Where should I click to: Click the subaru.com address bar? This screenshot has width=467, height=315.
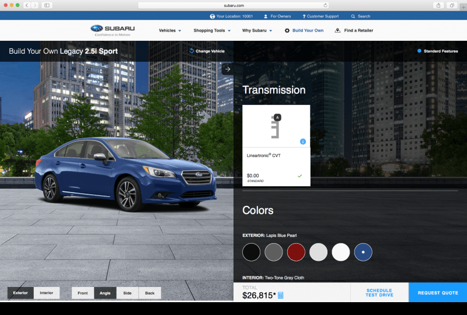click(x=233, y=5)
